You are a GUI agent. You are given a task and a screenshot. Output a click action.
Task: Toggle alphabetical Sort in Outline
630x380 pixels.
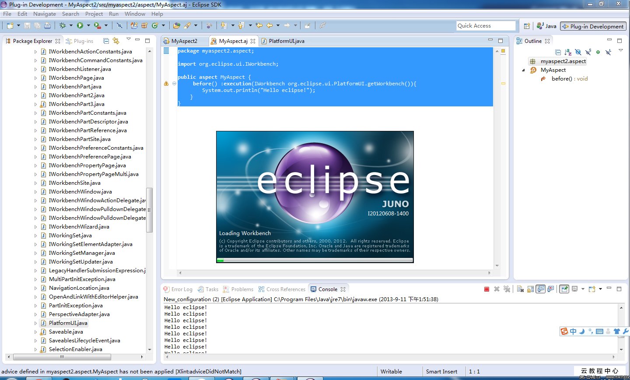click(568, 52)
